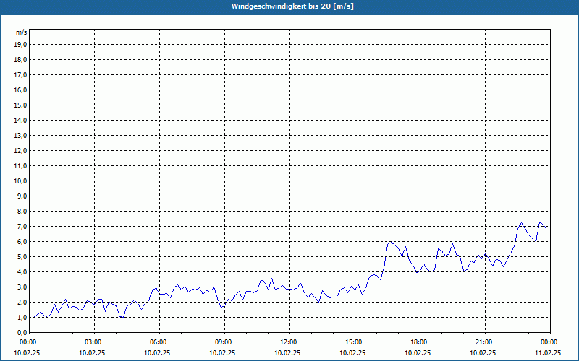Click the '9,0' y-axis label
The height and width of the screenshot is (361, 579).
pos(22,196)
